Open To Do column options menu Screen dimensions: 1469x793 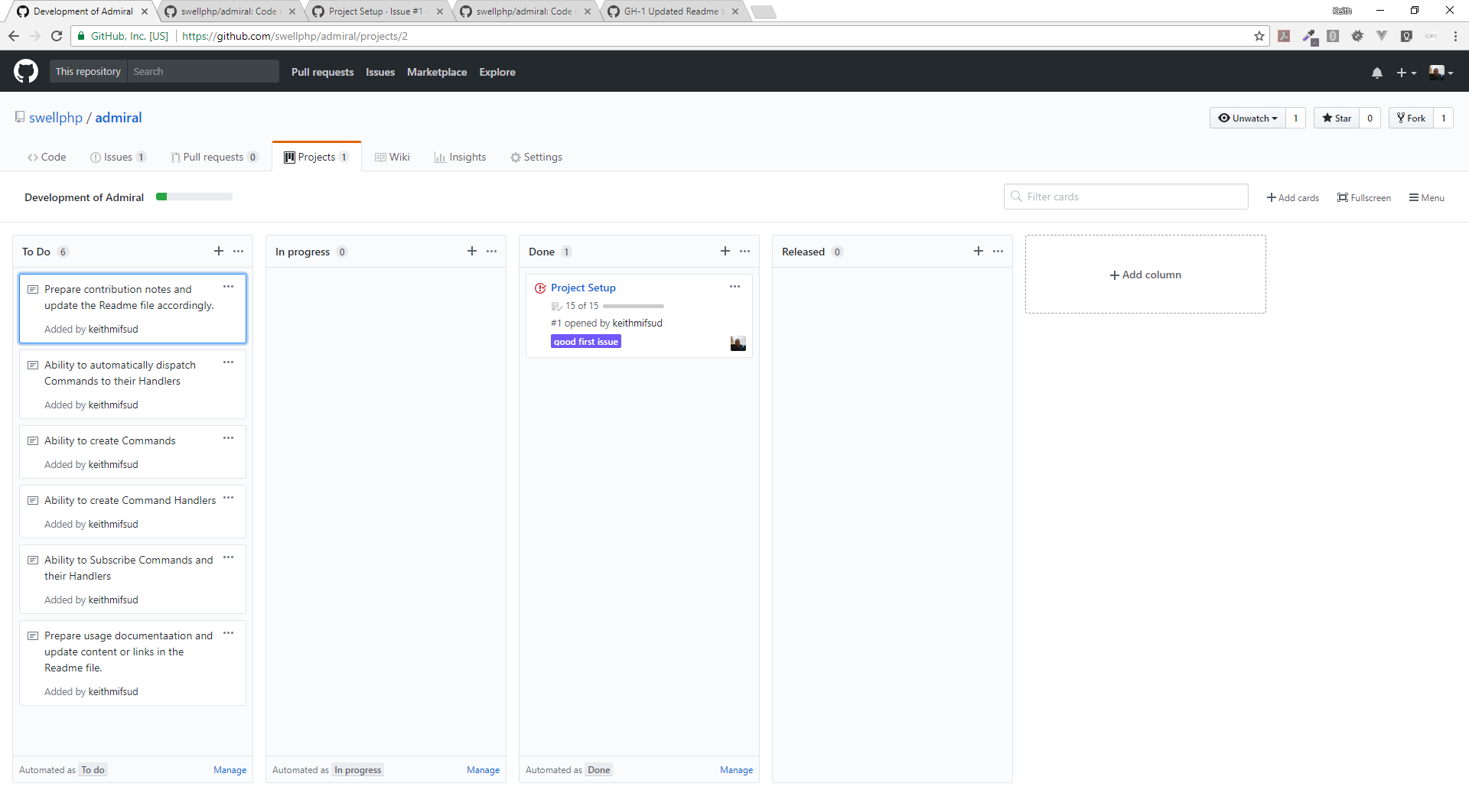click(x=239, y=251)
